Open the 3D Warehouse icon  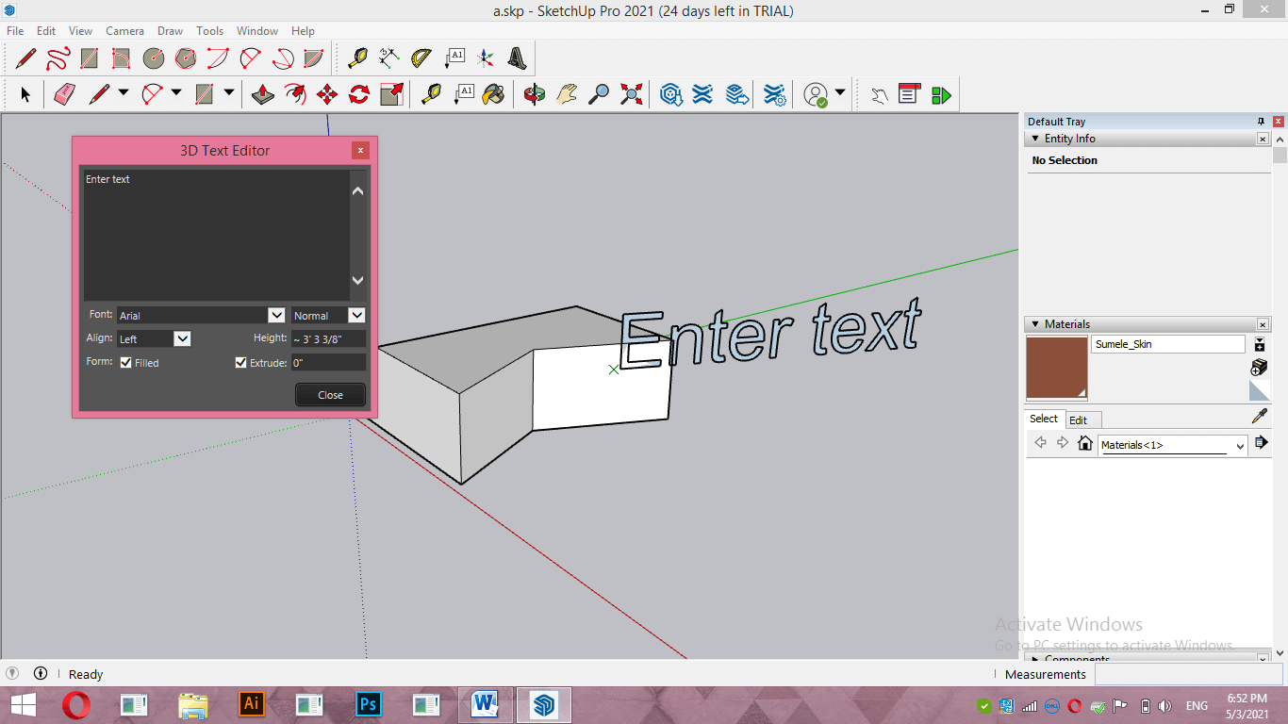click(x=671, y=94)
